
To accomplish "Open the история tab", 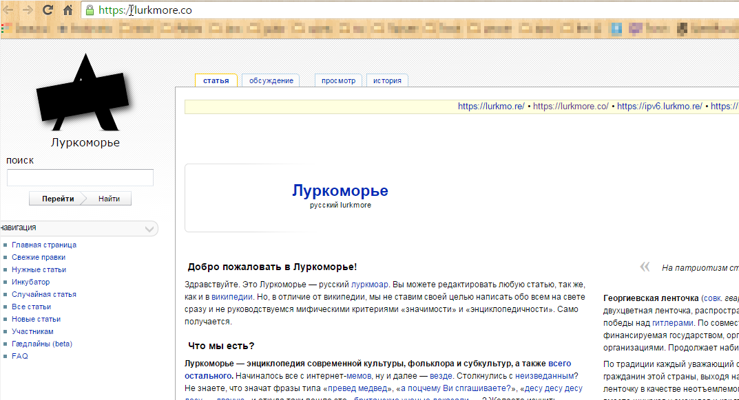I will tap(387, 80).
